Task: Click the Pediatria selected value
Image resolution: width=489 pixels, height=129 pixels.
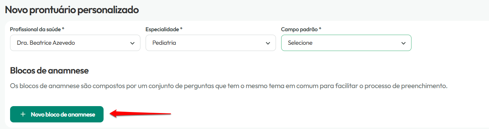Action: tap(164, 43)
